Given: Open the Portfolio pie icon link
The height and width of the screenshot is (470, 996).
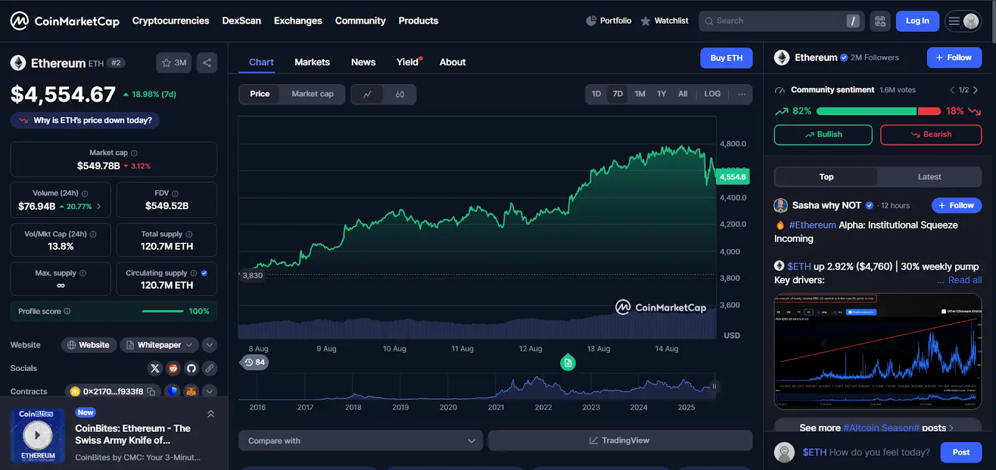Looking at the screenshot, I should 608,21.
